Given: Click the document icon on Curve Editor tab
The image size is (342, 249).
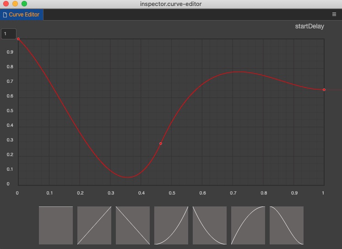Looking at the screenshot, I should click(x=5, y=15).
